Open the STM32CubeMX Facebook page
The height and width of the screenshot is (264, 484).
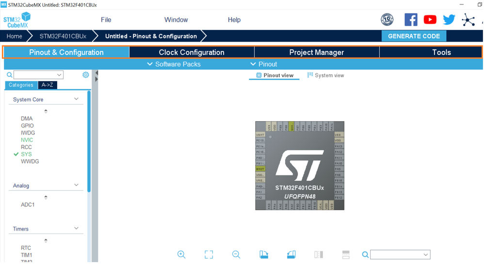click(x=411, y=20)
